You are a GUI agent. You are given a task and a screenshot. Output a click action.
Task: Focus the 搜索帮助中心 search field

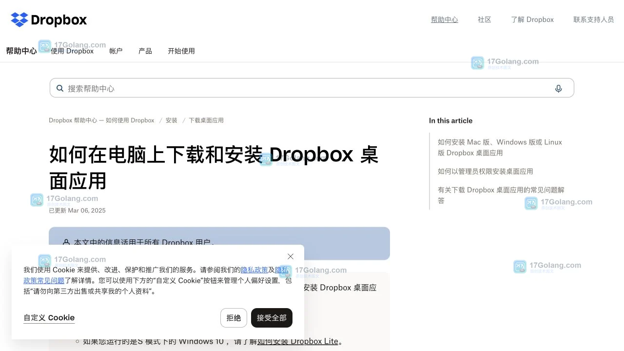pyautogui.click(x=312, y=88)
